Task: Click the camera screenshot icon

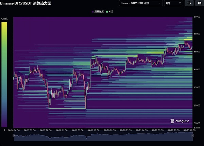Action: coord(199,3)
